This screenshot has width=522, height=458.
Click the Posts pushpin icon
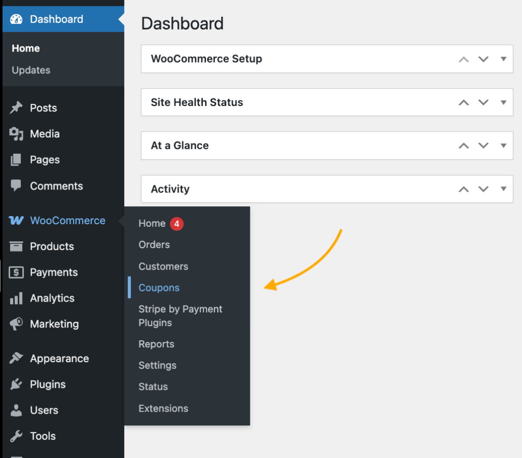(x=16, y=108)
